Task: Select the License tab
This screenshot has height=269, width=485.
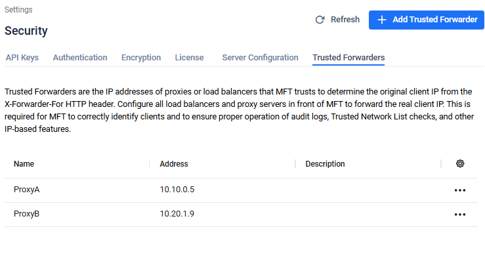Action: tap(189, 58)
